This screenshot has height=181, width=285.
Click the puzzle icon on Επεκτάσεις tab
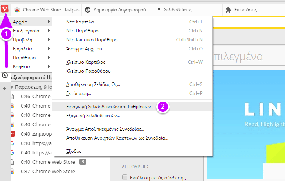tap(229, 10)
